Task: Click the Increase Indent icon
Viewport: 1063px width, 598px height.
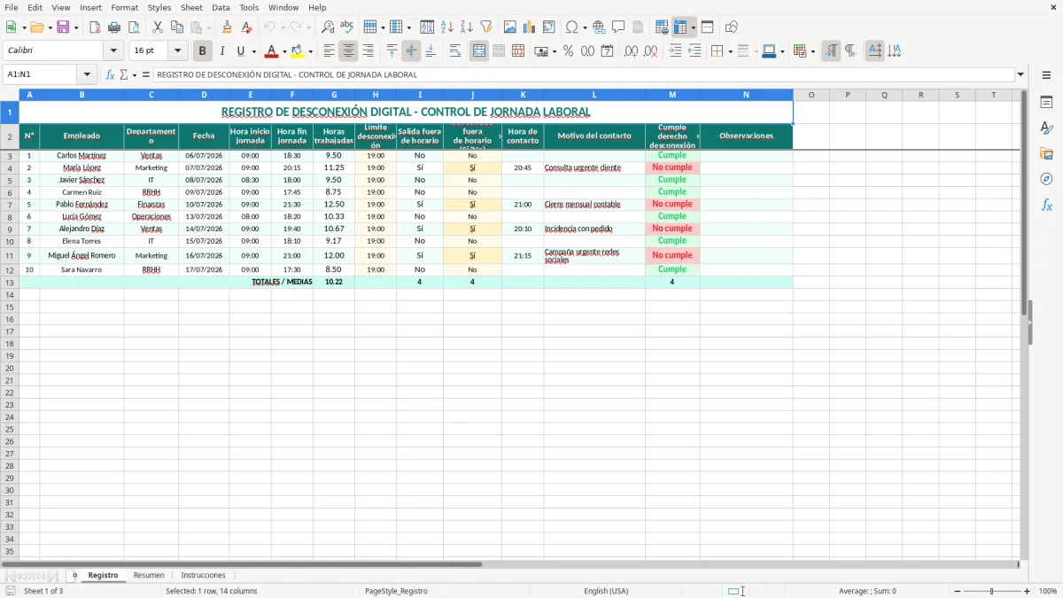Action: [x=676, y=51]
